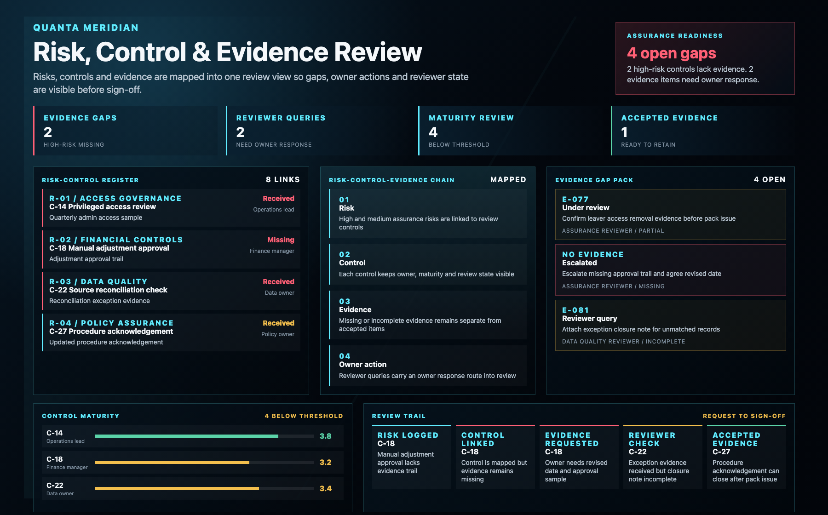Click the MAPPED label in evidence chain
This screenshot has height=515, width=828.
[508, 180]
